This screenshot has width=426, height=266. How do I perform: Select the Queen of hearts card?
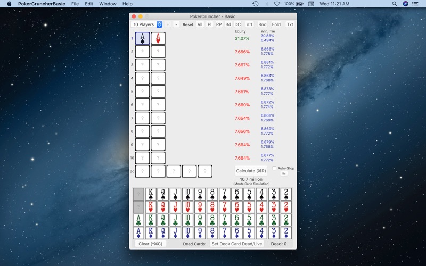click(x=163, y=207)
